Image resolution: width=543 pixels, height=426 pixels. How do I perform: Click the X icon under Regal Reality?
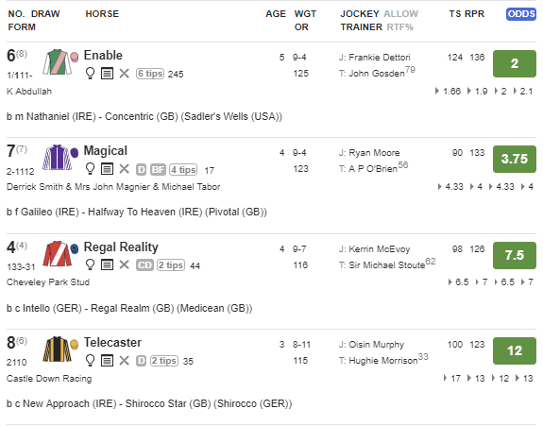tap(124, 264)
